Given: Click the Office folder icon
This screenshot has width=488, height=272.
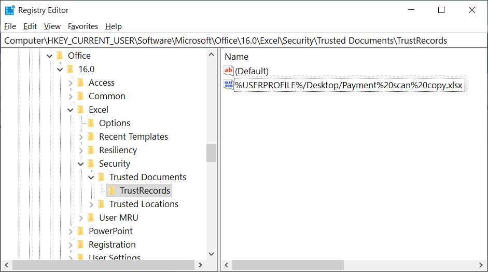Looking at the screenshot, I should pyautogui.click(x=60, y=56).
